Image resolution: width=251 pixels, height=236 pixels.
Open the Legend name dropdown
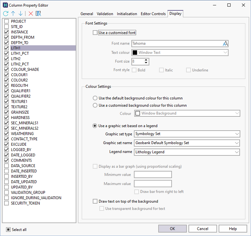(x=236, y=152)
